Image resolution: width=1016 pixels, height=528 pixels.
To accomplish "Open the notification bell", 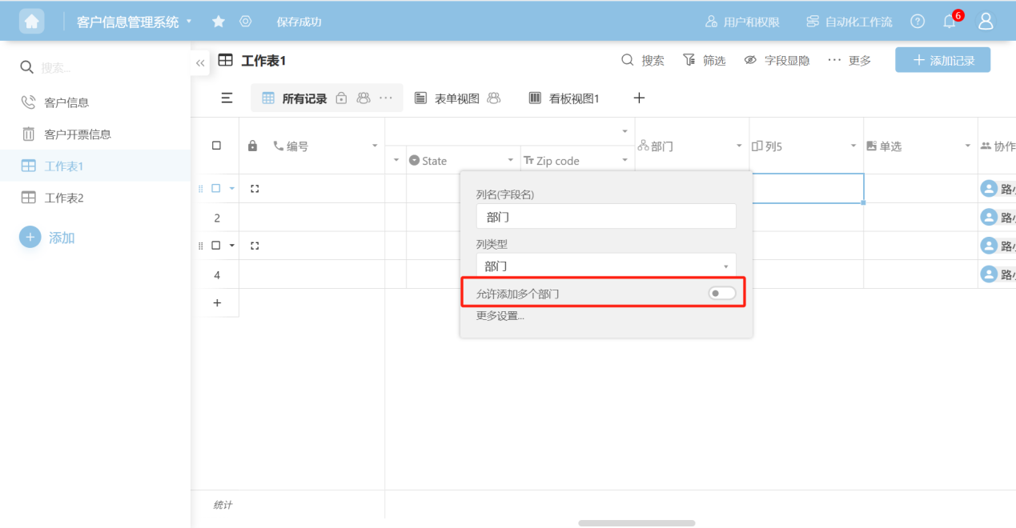I will pyautogui.click(x=950, y=22).
